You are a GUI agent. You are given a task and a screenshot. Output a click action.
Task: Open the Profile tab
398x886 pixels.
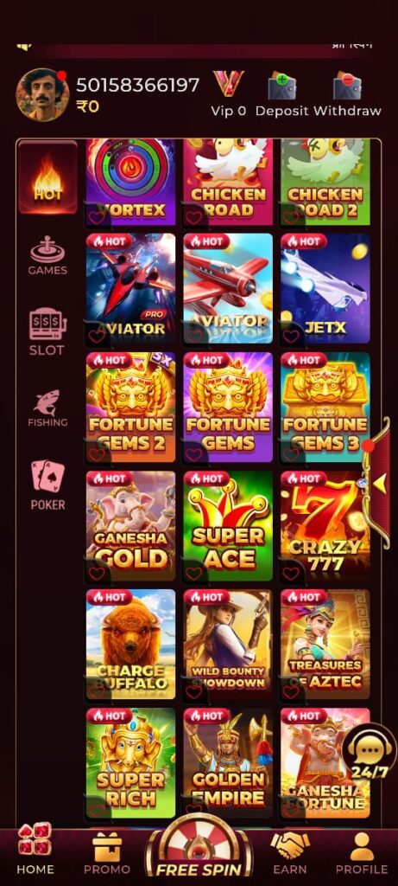(x=362, y=852)
